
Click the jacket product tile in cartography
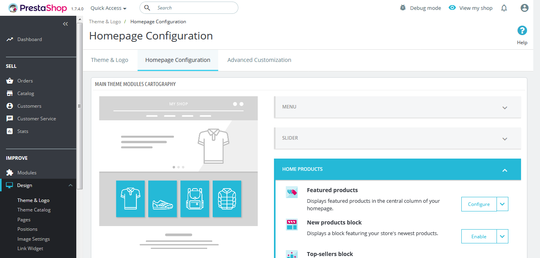[227, 199]
